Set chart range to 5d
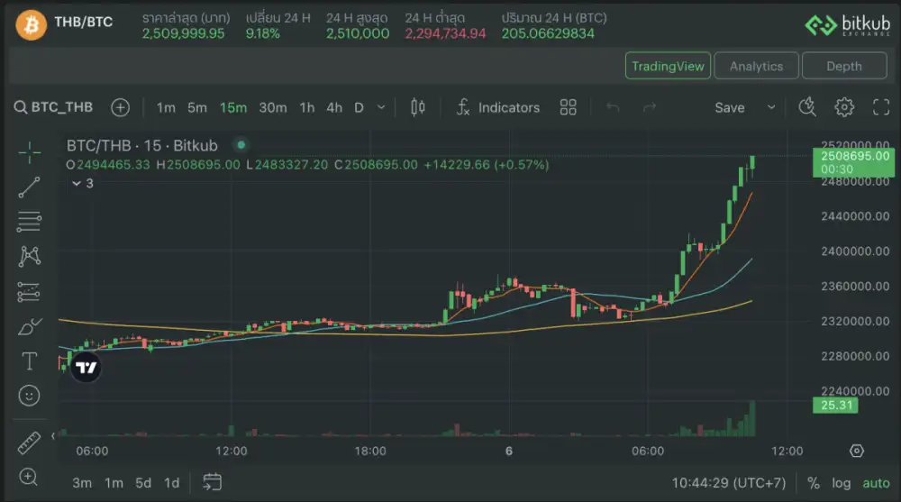 point(143,483)
